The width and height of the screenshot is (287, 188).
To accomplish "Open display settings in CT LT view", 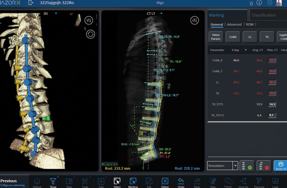I will pos(194,21).
